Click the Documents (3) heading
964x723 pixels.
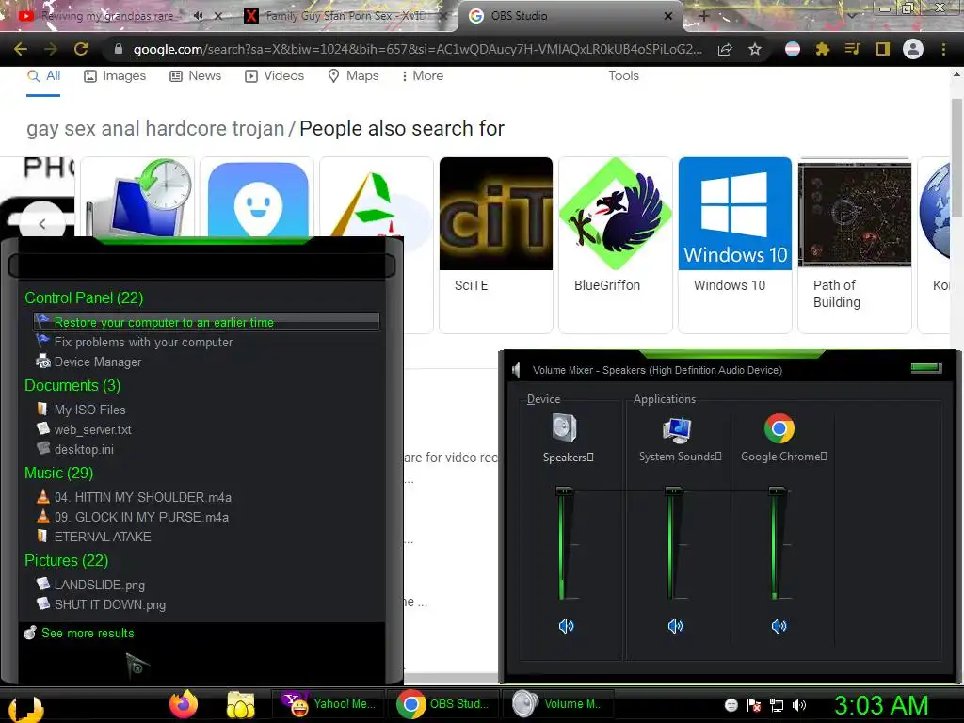tap(72, 385)
